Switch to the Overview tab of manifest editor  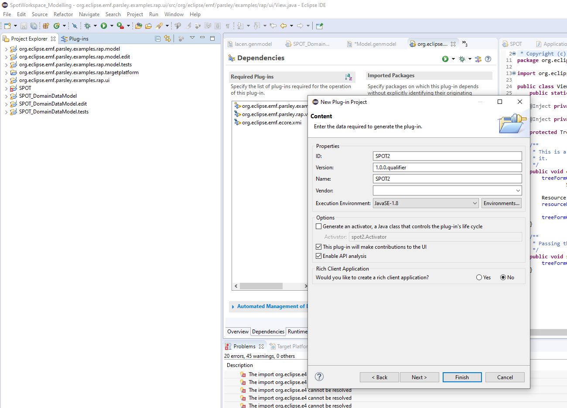[238, 332]
